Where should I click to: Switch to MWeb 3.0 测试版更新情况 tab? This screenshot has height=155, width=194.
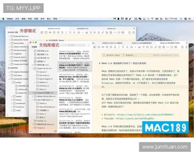[x=142, y=43]
